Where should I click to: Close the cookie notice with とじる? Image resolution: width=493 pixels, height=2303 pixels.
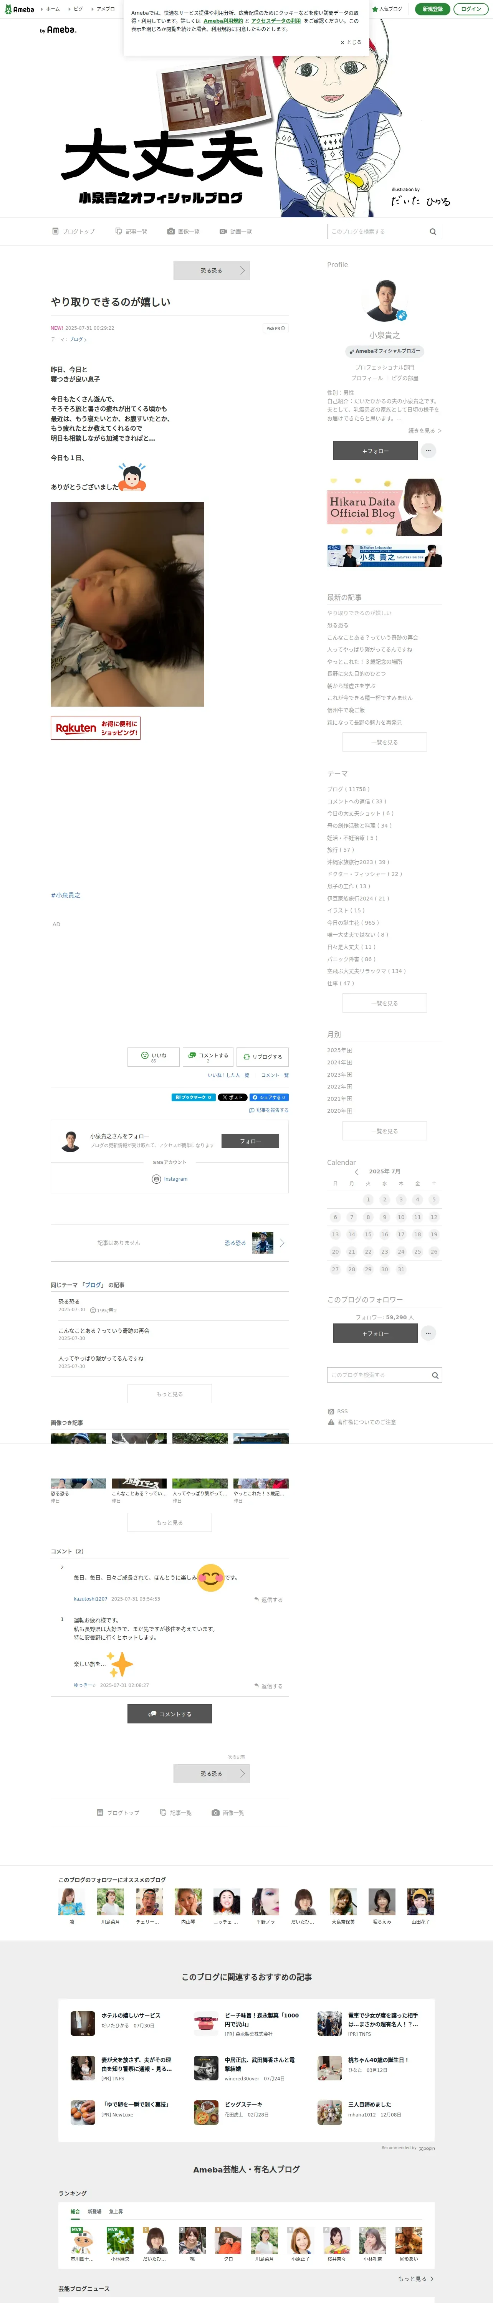click(x=351, y=42)
